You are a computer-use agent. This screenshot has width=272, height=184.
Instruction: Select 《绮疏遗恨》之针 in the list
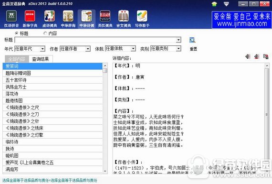[x=52, y=121]
